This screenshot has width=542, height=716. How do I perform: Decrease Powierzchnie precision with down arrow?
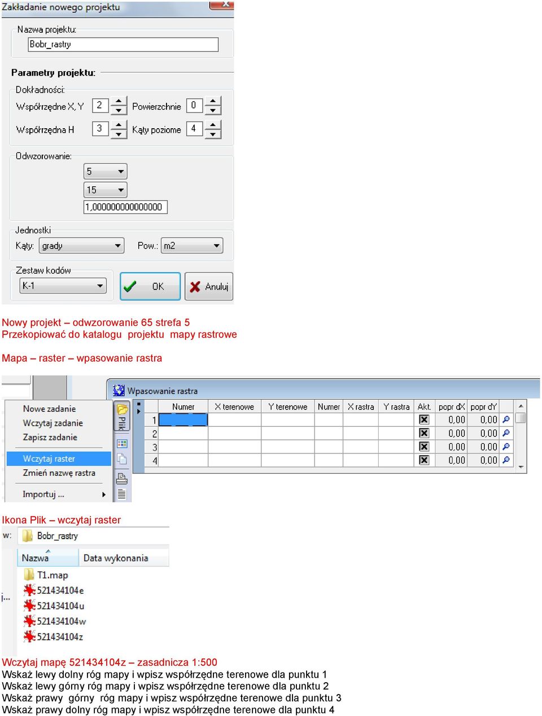pos(213,111)
